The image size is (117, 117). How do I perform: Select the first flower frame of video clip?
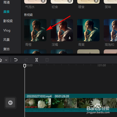[31, 103]
